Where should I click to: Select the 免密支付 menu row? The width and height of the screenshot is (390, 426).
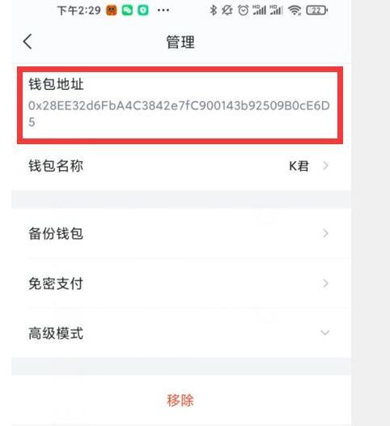[x=181, y=283]
